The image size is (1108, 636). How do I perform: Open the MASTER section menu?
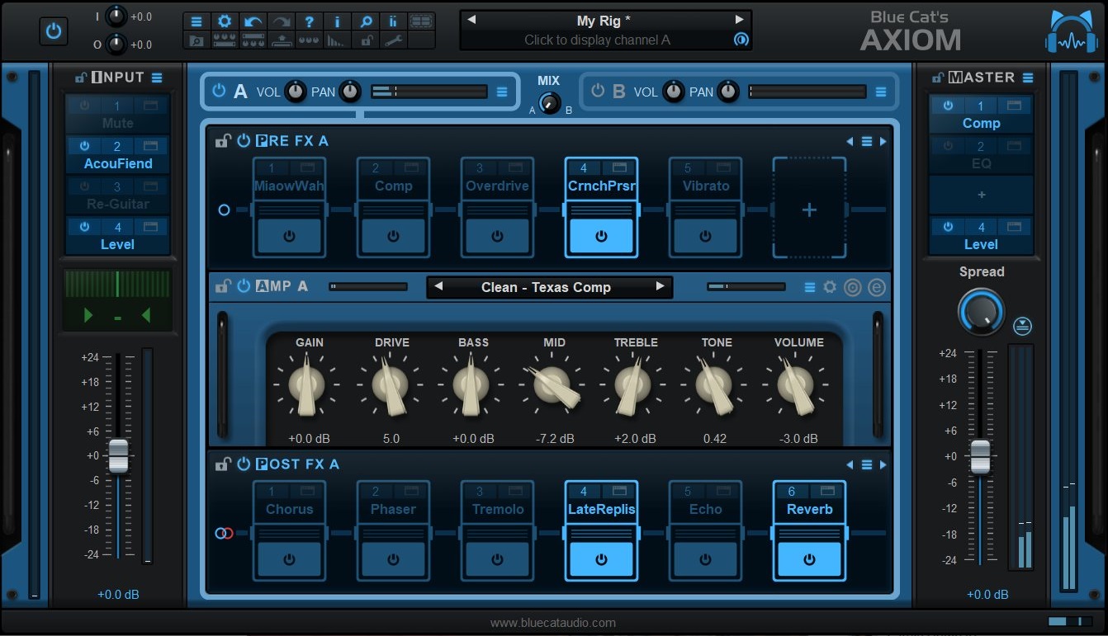pyautogui.click(x=1028, y=78)
